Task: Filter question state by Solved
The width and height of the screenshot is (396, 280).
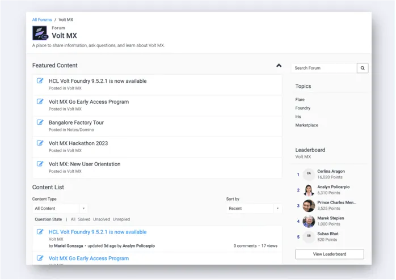Action: pyautogui.click(x=84, y=219)
